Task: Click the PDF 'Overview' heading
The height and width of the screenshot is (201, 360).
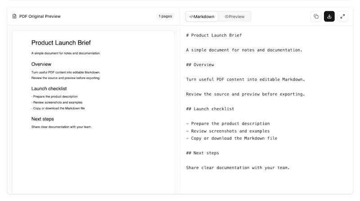Action: [x=41, y=64]
